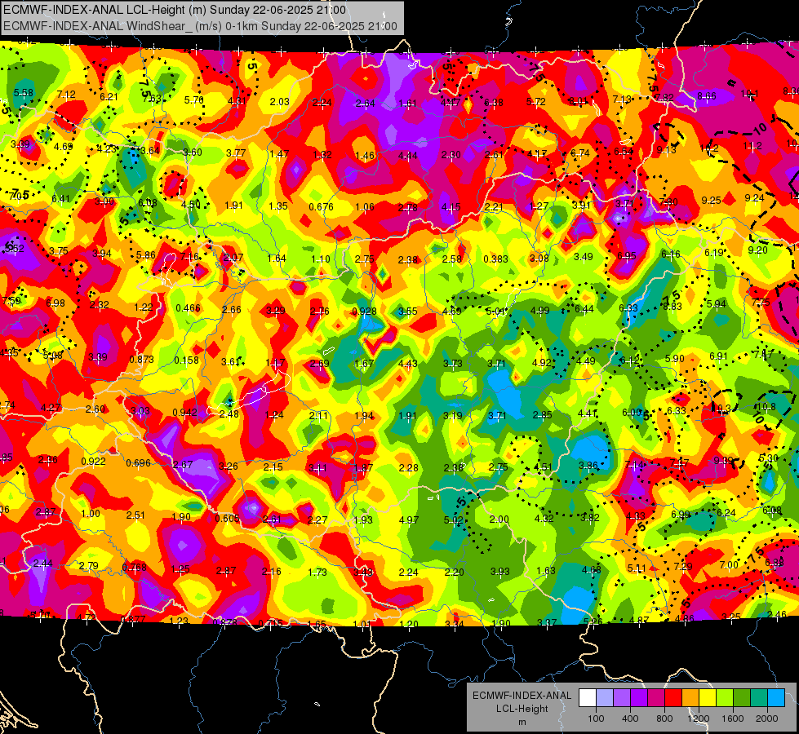The height and width of the screenshot is (734, 799).
Task: Click the white swatch in the LCL-Height legend
Action: click(x=588, y=698)
